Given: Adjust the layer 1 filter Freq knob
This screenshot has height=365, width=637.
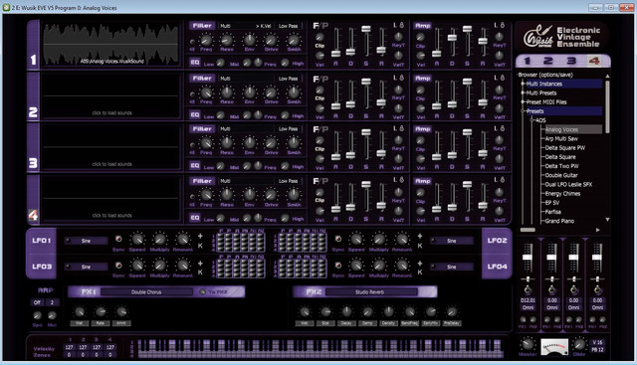Looking at the screenshot, I should point(206,40).
